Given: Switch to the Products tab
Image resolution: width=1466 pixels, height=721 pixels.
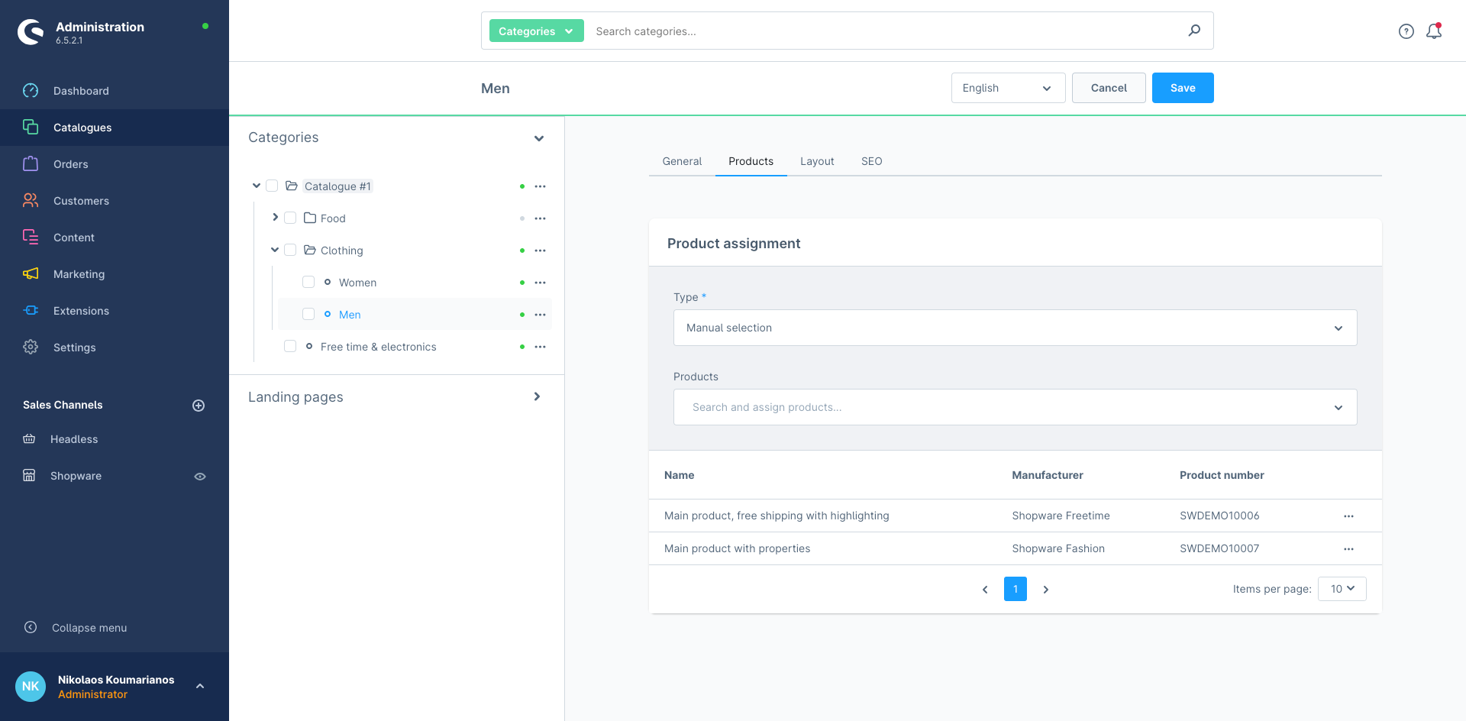Looking at the screenshot, I should pyautogui.click(x=751, y=161).
